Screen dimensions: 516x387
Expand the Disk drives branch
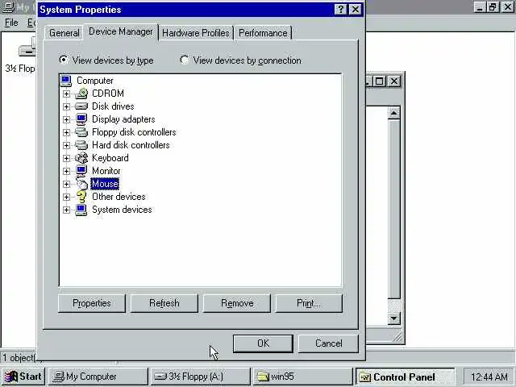coord(66,106)
